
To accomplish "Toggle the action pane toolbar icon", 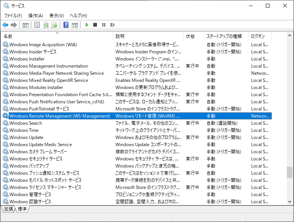I will click(x=75, y=25).
